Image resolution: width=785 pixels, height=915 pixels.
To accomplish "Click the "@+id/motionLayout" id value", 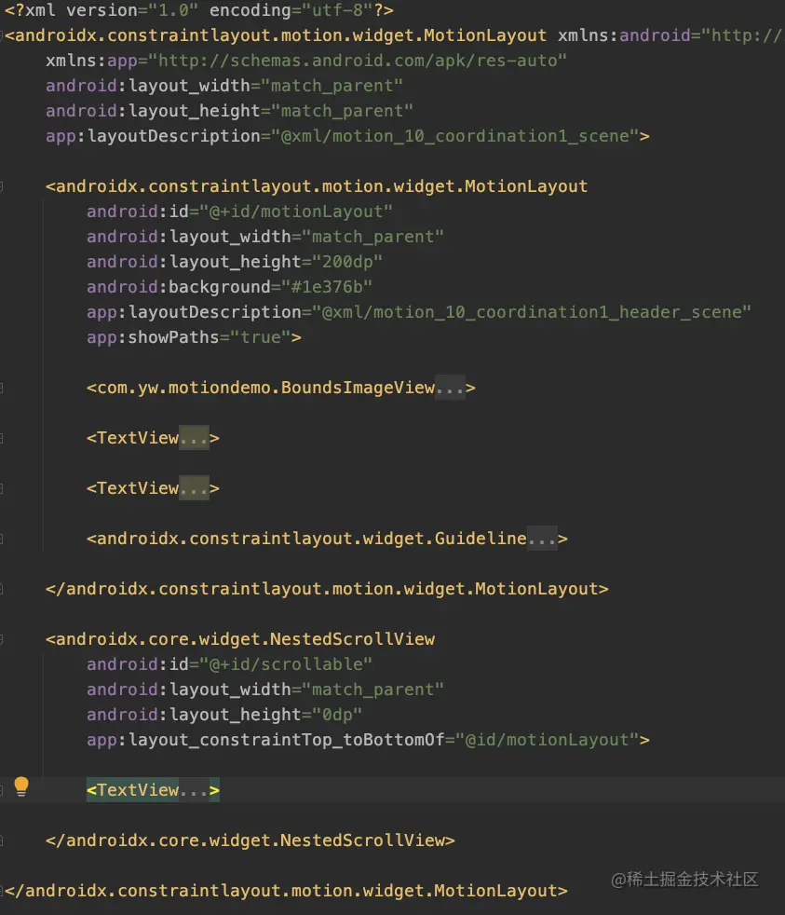I will (x=296, y=212).
